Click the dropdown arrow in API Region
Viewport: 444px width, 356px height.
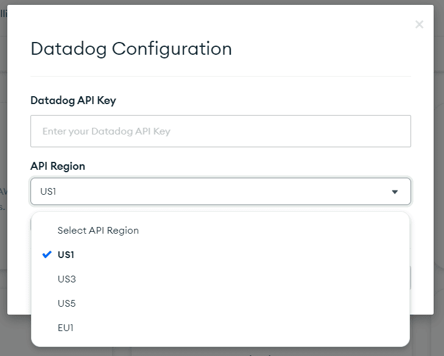click(395, 192)
